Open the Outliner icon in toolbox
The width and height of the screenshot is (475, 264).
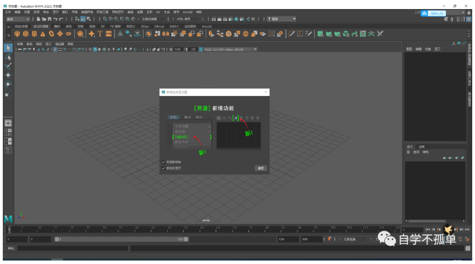(8, 151)
